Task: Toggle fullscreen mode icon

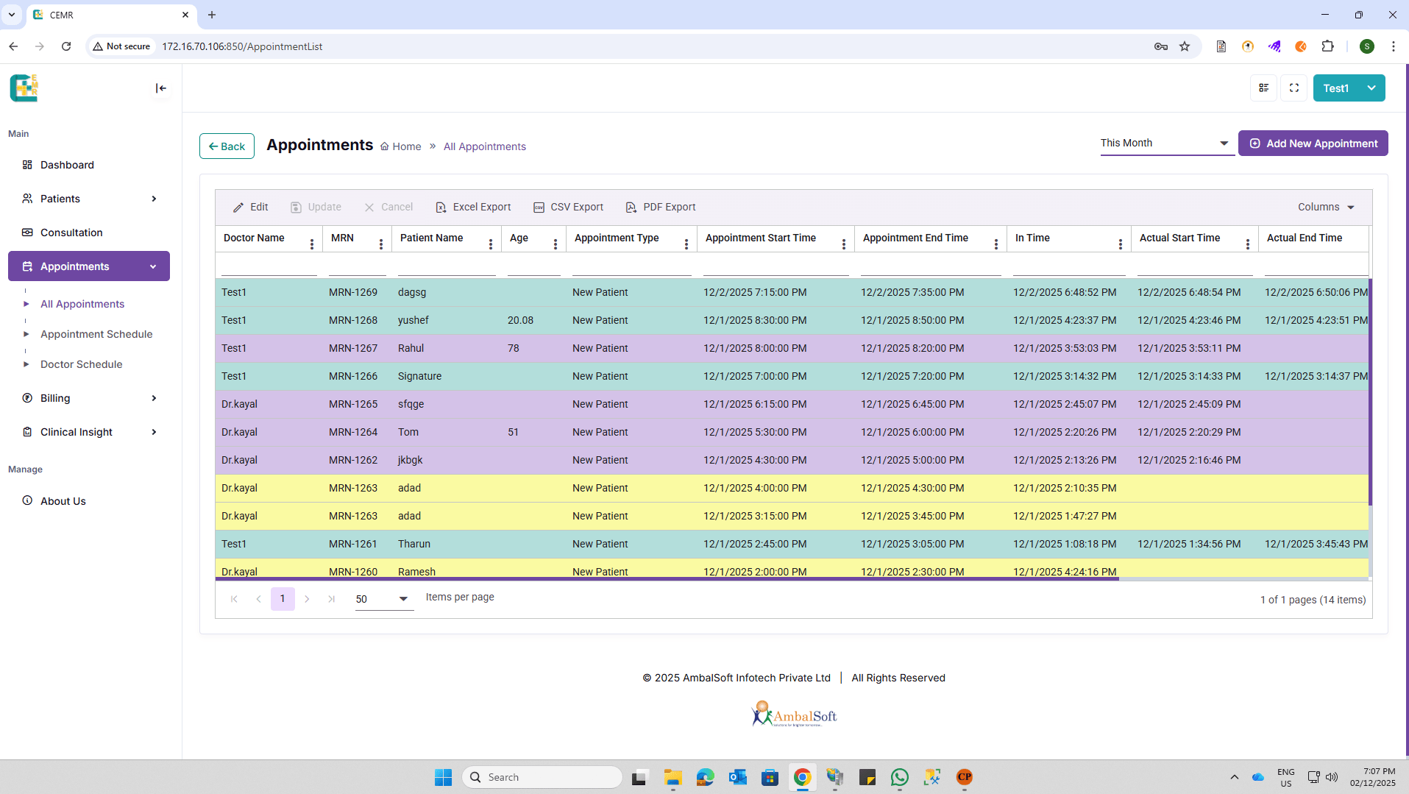Action: [x=1294, y=88]
